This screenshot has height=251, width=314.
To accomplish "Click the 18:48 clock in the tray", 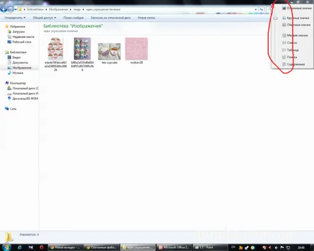I will coord(301,248).
